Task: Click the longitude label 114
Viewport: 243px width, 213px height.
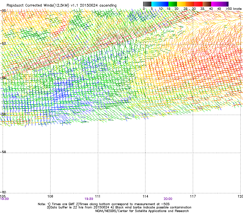Action: point(145,196)
